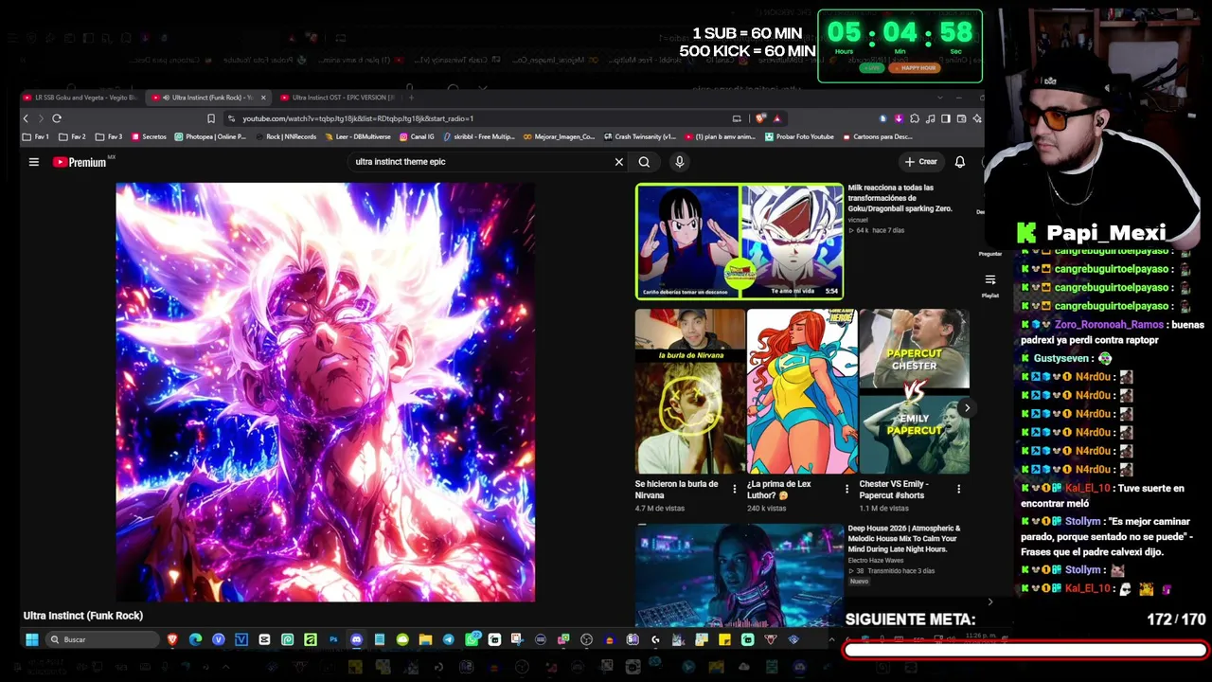1212x682 pixels.
Task: Bookmark this page using the bookmark icon
Action: click(211, 118)
